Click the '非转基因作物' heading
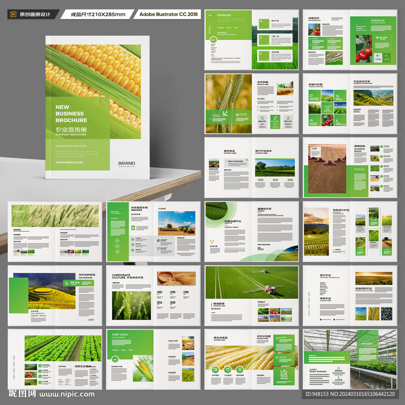The image size is (405, 405). (x=140, y=207)
